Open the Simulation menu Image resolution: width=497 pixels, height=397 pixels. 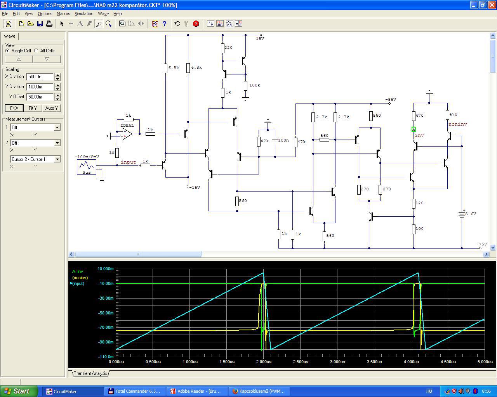84,14
